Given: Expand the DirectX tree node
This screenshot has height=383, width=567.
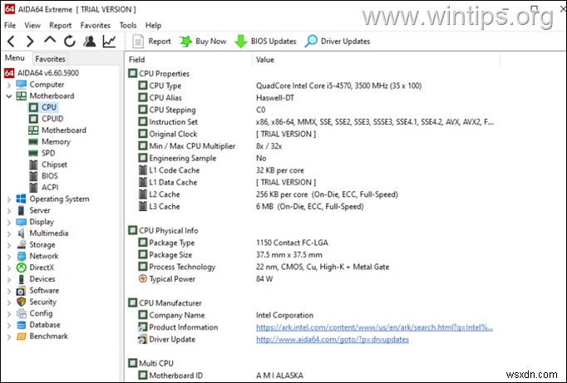Looking at the screenshot, I should [9, 268].
